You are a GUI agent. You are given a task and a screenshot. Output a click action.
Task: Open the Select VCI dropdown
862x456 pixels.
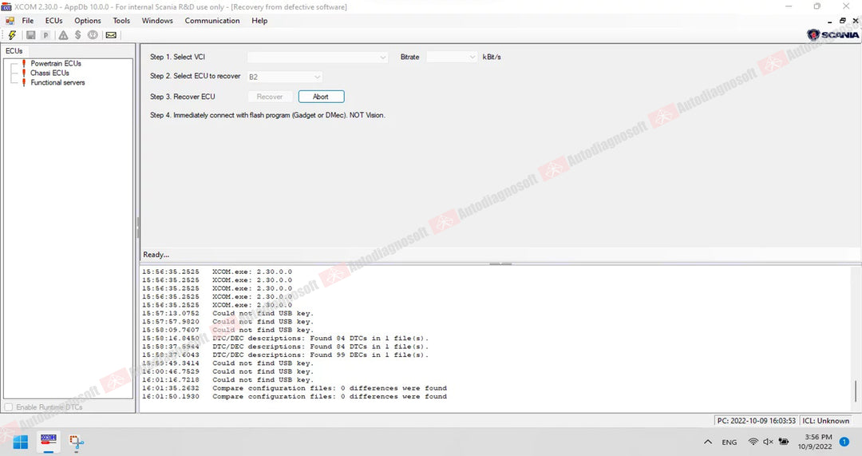[318, 57]
